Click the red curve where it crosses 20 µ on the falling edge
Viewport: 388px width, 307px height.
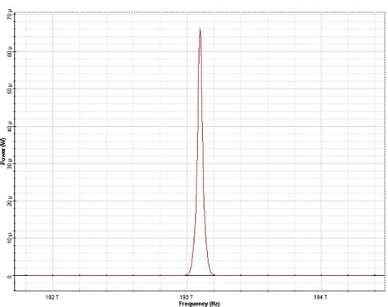(205, 201)
